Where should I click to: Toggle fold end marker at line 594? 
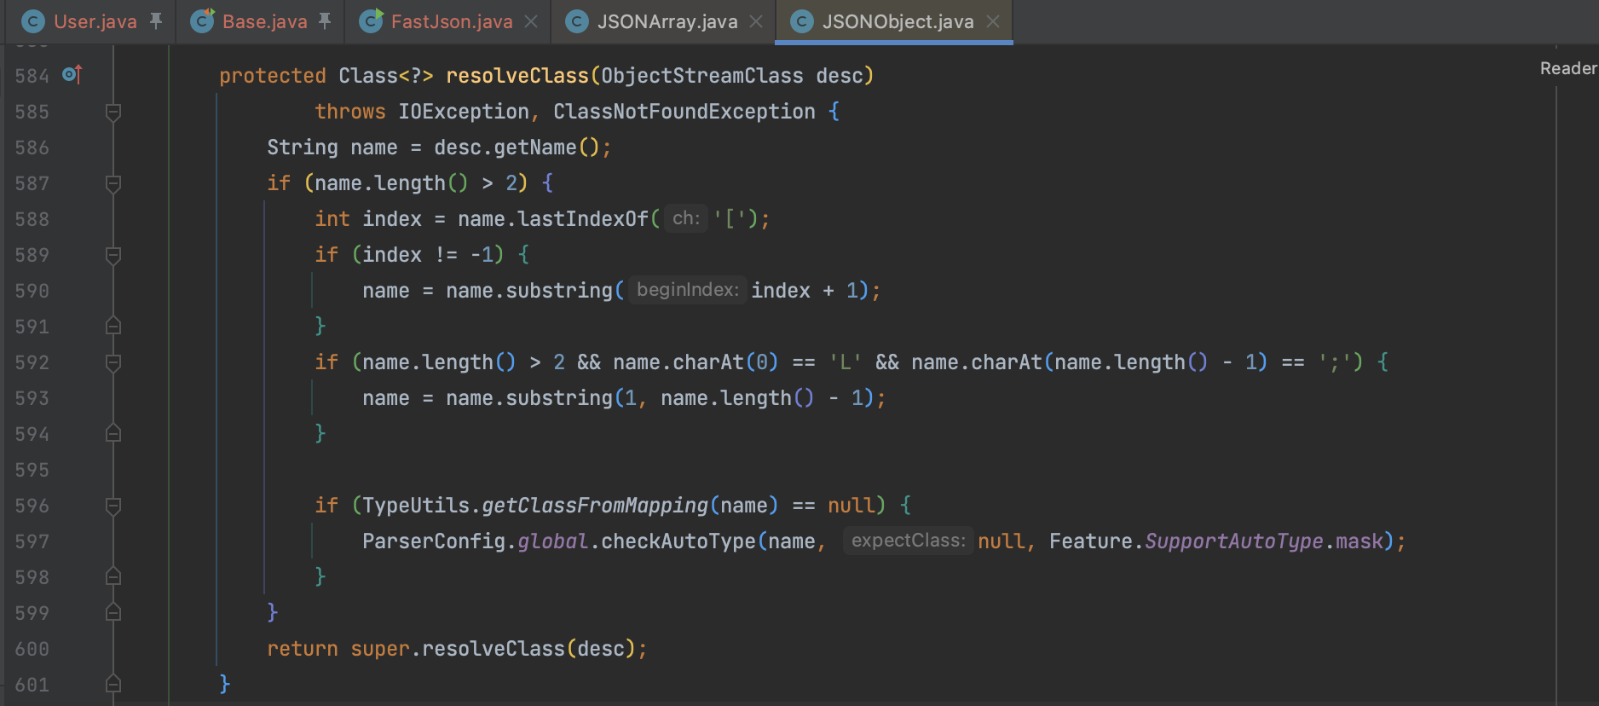pos(113,433)
